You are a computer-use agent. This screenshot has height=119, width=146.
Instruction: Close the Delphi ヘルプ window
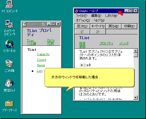(x=136, y=11)
